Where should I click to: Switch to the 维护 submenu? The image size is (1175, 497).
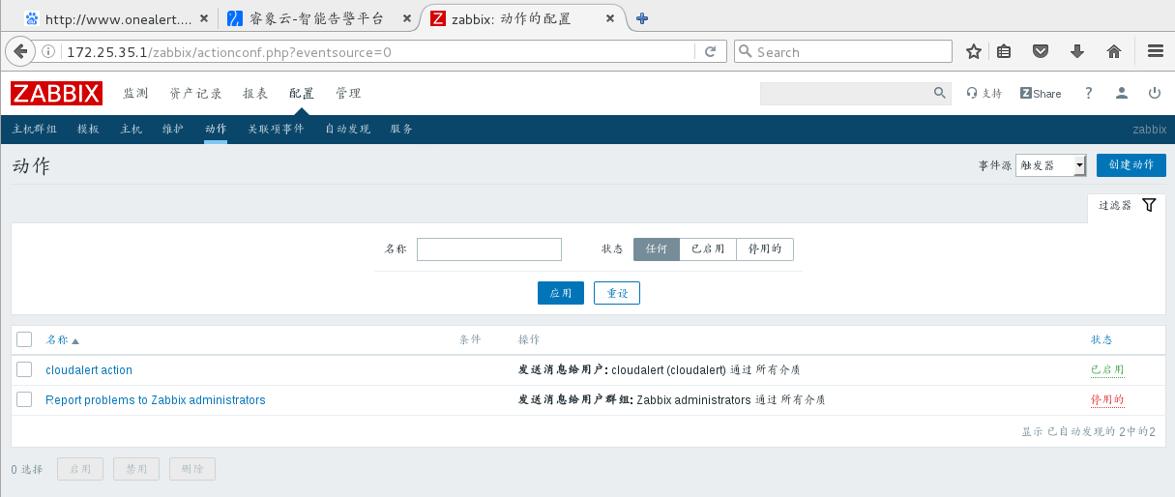coord(173,129)
